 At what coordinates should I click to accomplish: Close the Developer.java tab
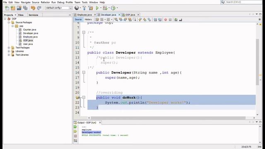point(119,15)
